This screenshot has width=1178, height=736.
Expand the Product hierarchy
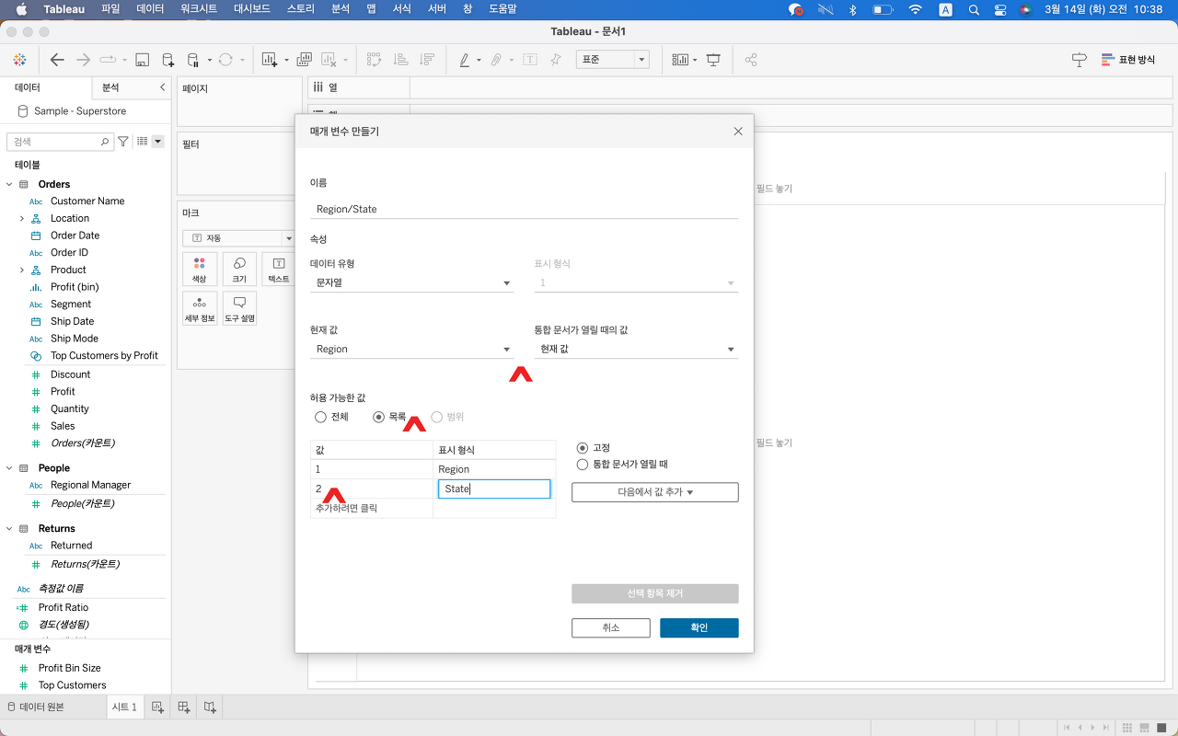[21, 270]
